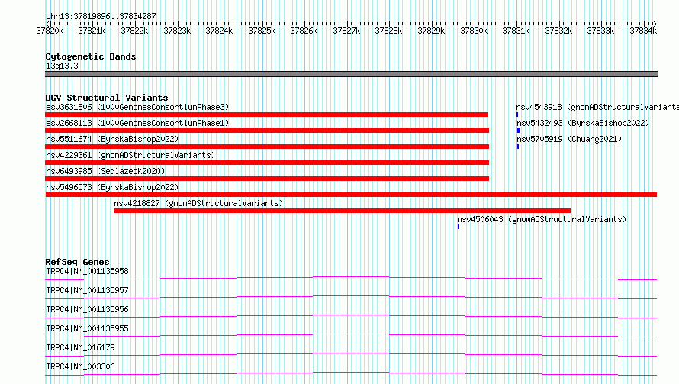Click the full-width red bar under nsv5496573

coord(351,195)
